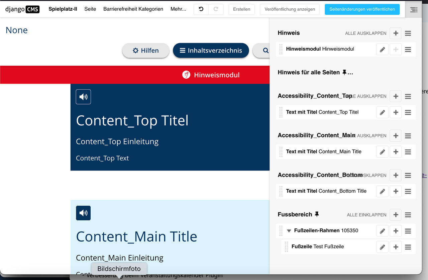Click the Erstellen button

[242, 9]
